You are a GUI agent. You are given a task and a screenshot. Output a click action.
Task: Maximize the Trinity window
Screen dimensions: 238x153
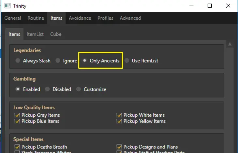point(210,6)
